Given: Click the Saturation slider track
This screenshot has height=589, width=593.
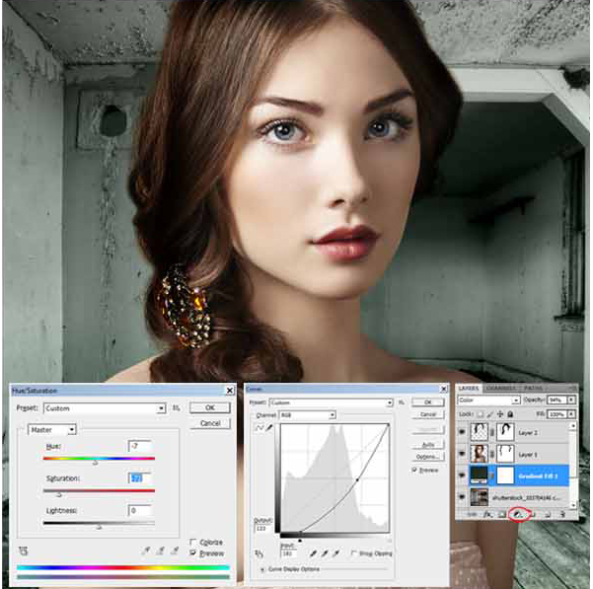Looking at the screenshot, I should 99,490.
